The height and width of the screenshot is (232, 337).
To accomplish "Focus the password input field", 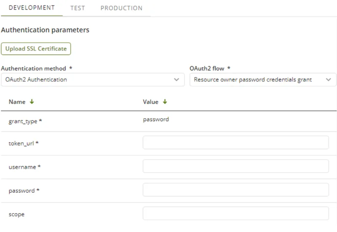I will (x=236, y=189).
